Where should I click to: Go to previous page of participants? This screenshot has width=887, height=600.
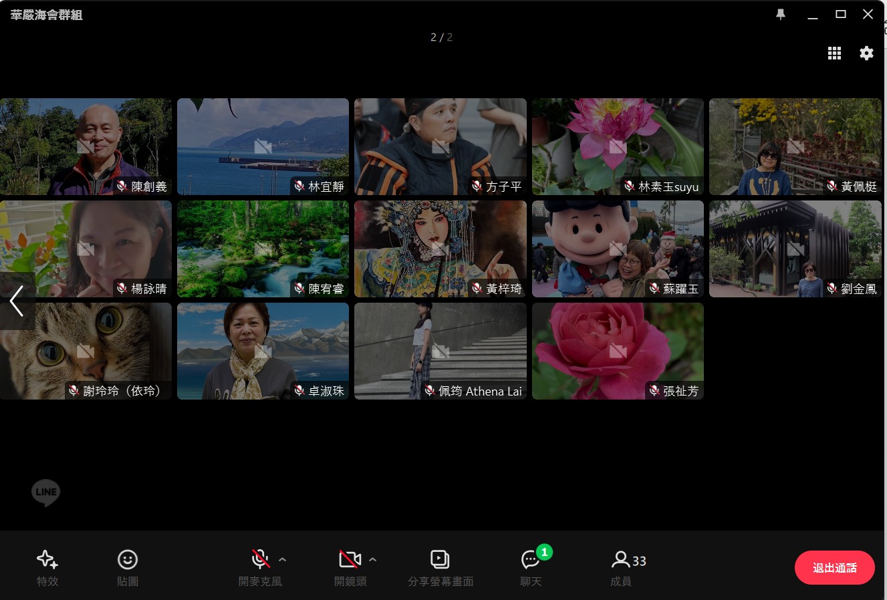pyautogui.click(x=17, y=301)
